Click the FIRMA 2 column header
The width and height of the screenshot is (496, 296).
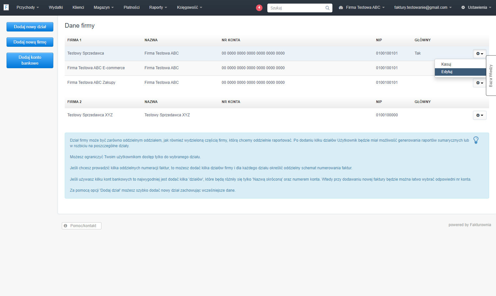[x=74, y=102]
